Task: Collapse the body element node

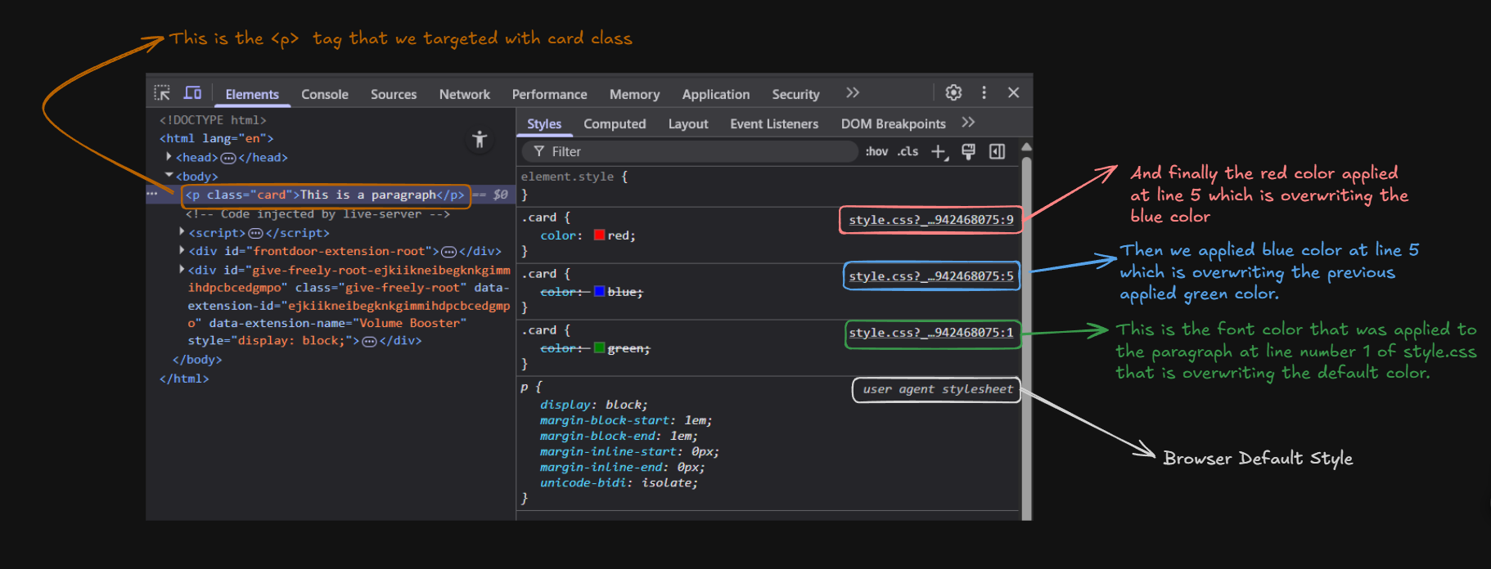Action: 169,175
